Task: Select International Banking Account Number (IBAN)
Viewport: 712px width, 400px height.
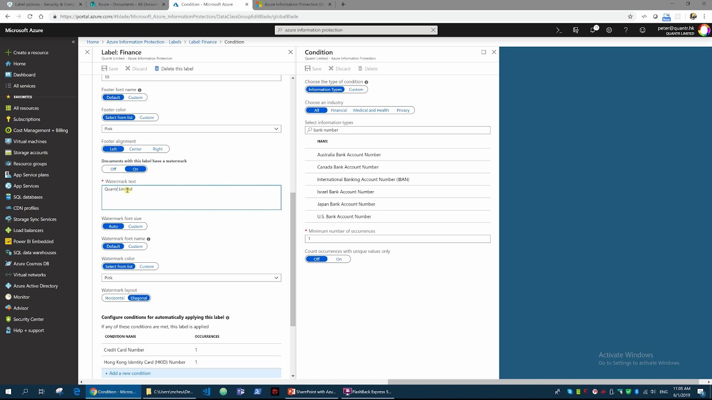Action: [398, 179]
